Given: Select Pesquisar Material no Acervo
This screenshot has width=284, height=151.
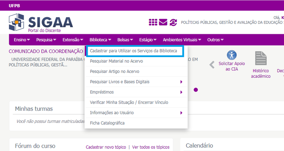Looking at the screenshot, I should [136, 61].
